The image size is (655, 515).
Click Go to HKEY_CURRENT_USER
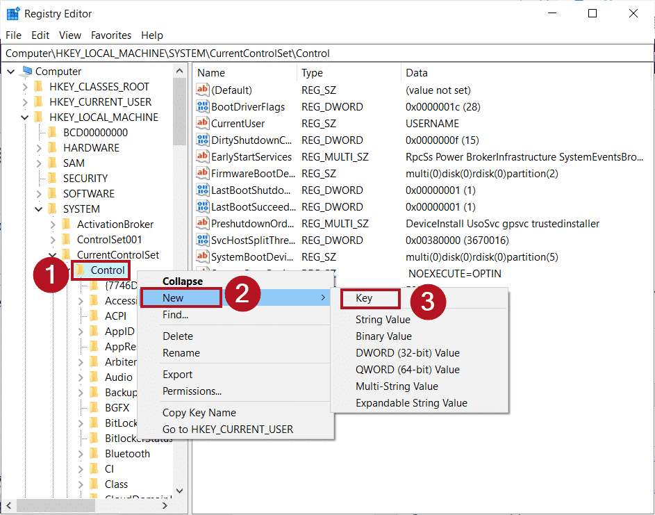point(235,430)
